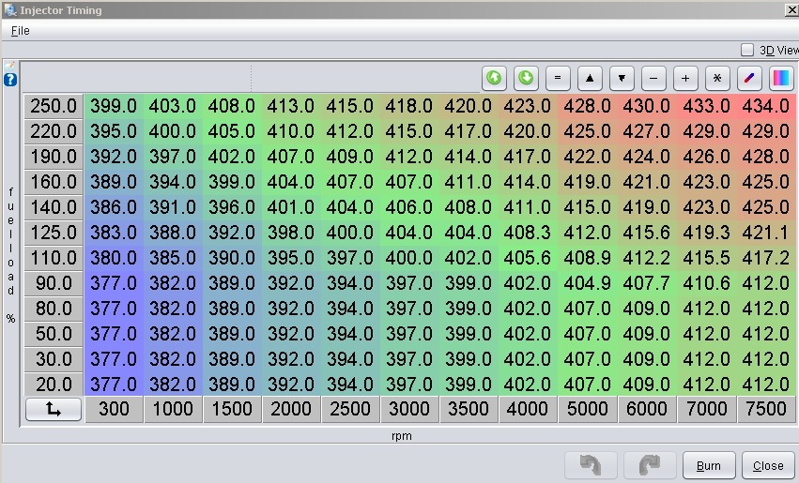
Task: Open the File menu
Action: 21,31
